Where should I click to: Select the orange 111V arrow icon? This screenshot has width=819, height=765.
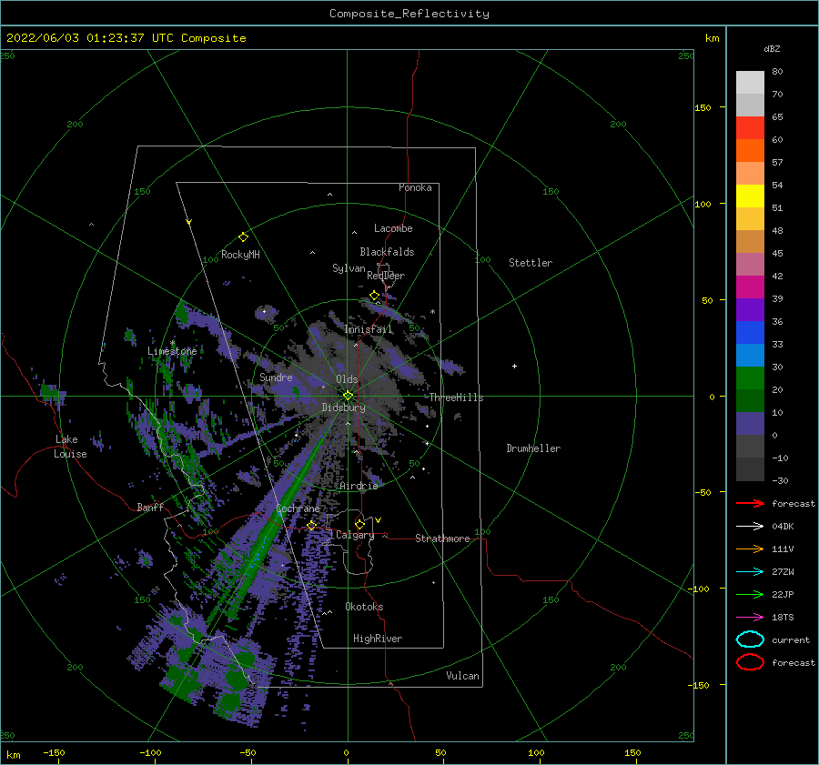pos(750,549)
